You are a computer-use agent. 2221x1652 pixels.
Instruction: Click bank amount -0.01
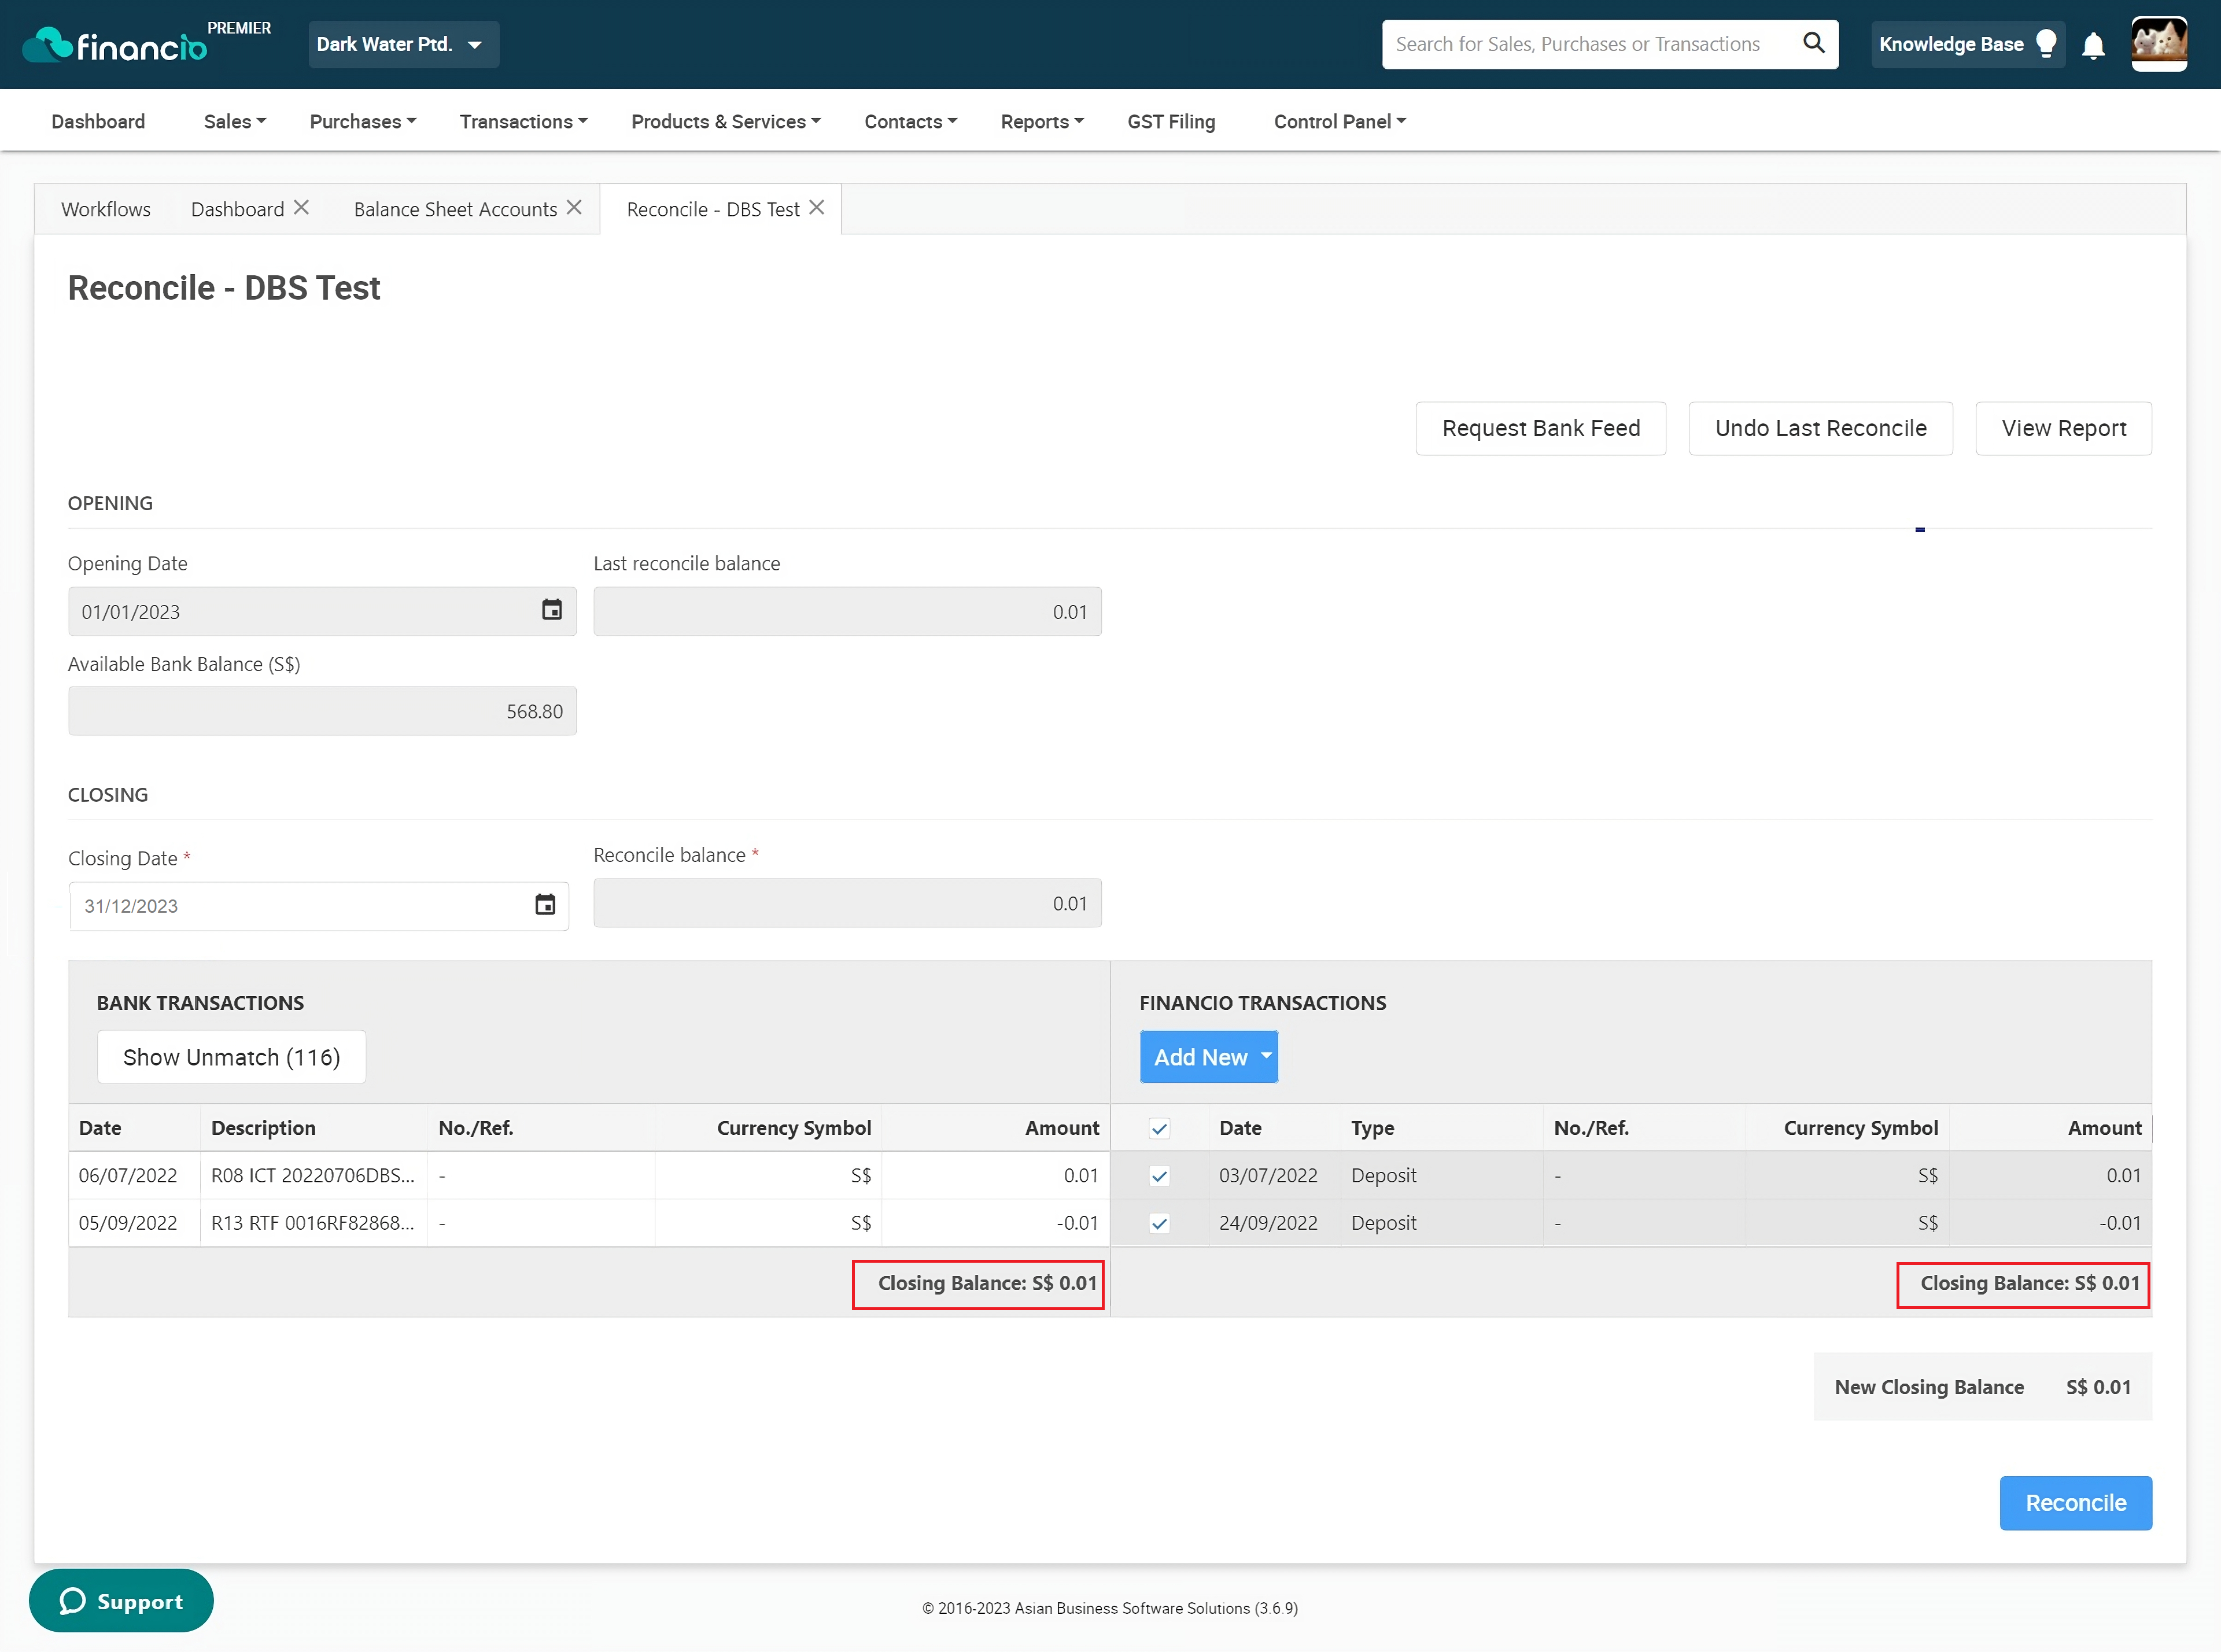pos(1077,1223)
